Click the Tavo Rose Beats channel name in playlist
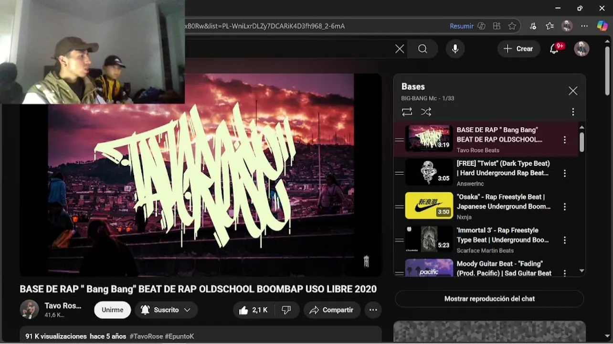 pos(478,150)
